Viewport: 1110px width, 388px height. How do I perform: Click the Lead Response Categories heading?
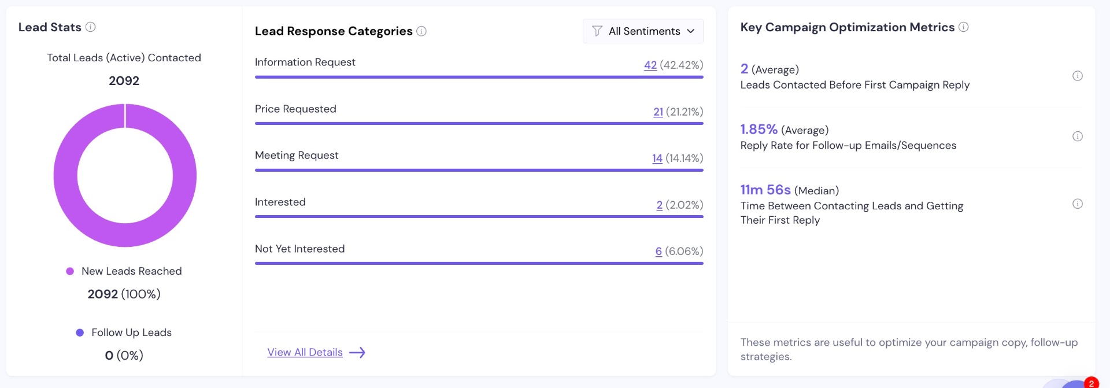pos(334,31)
